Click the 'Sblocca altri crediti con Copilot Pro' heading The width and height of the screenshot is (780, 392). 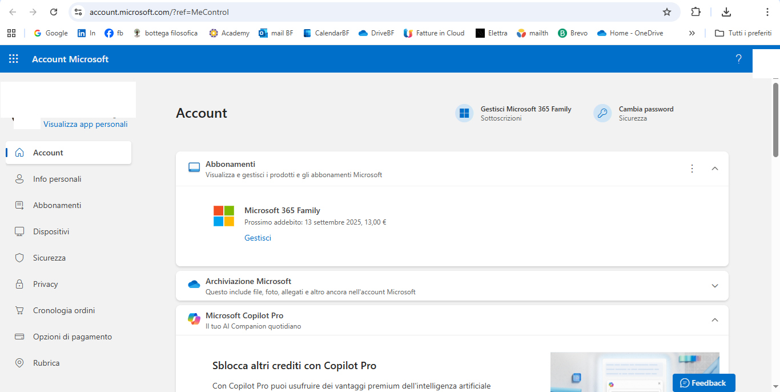coord(294,366)
